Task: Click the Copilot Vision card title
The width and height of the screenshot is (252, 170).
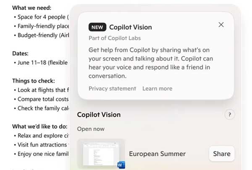Action: point(131,27)
